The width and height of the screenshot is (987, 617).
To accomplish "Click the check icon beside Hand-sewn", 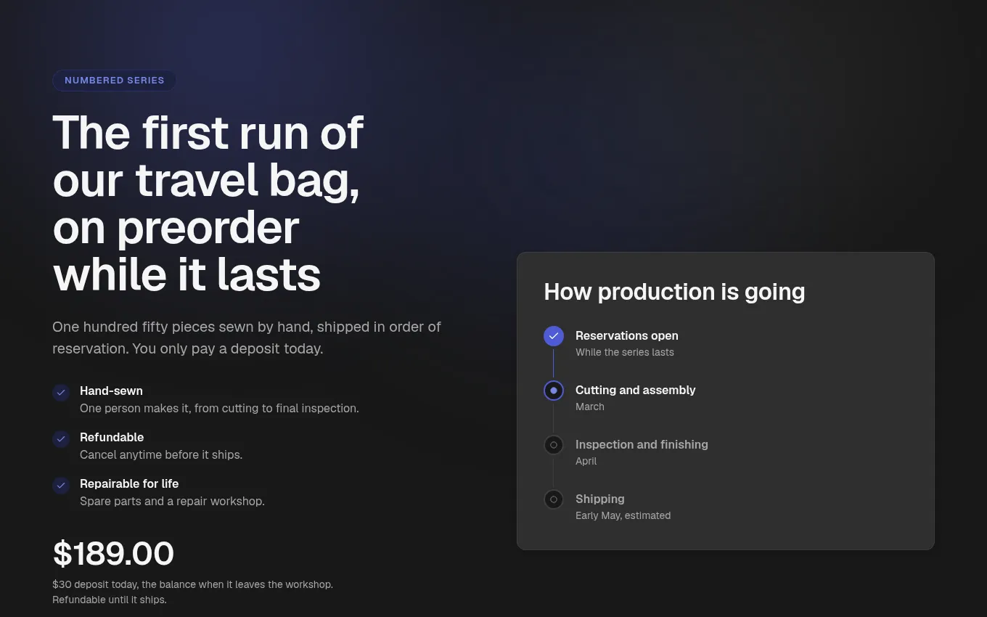I will click(x=61, y=393).
